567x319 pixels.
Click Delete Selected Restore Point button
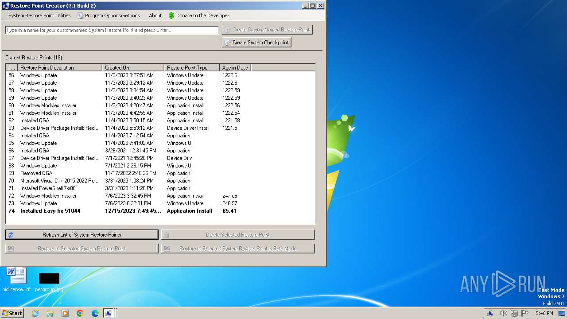pos(238,235)
